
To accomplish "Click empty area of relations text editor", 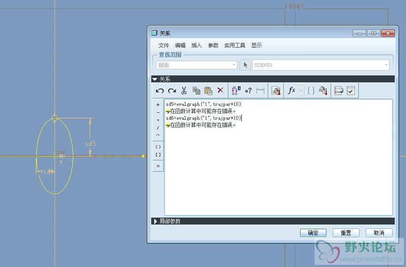I will tap(278, 171).
